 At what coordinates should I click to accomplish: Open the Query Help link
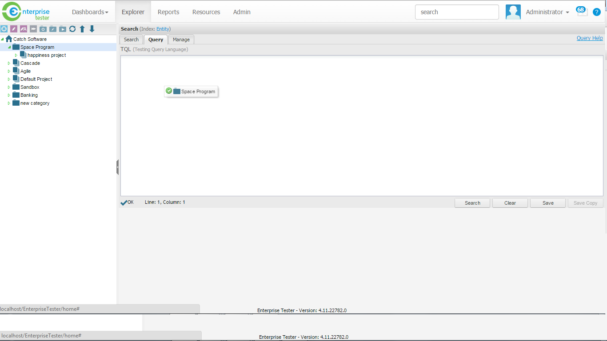[590, 38]
